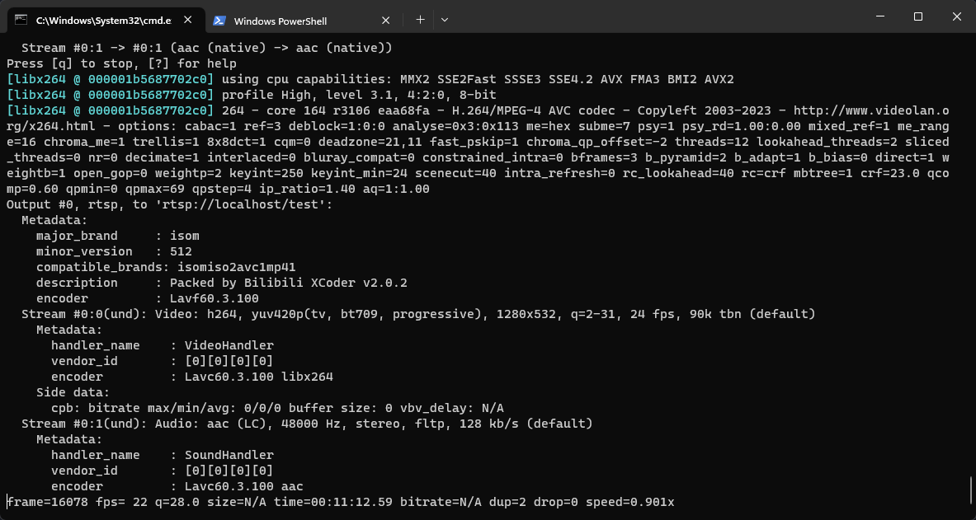
Task: Click the 'Stream #0:1(und): Audio' line
Action: [307, 424]
